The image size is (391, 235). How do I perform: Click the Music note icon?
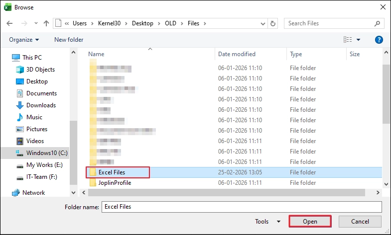click(20, 117)
